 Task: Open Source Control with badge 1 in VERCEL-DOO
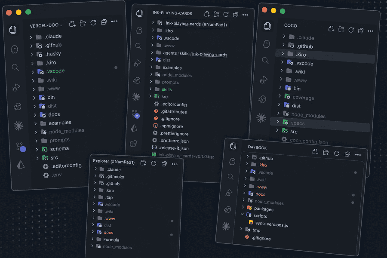(x=21, y=147)
